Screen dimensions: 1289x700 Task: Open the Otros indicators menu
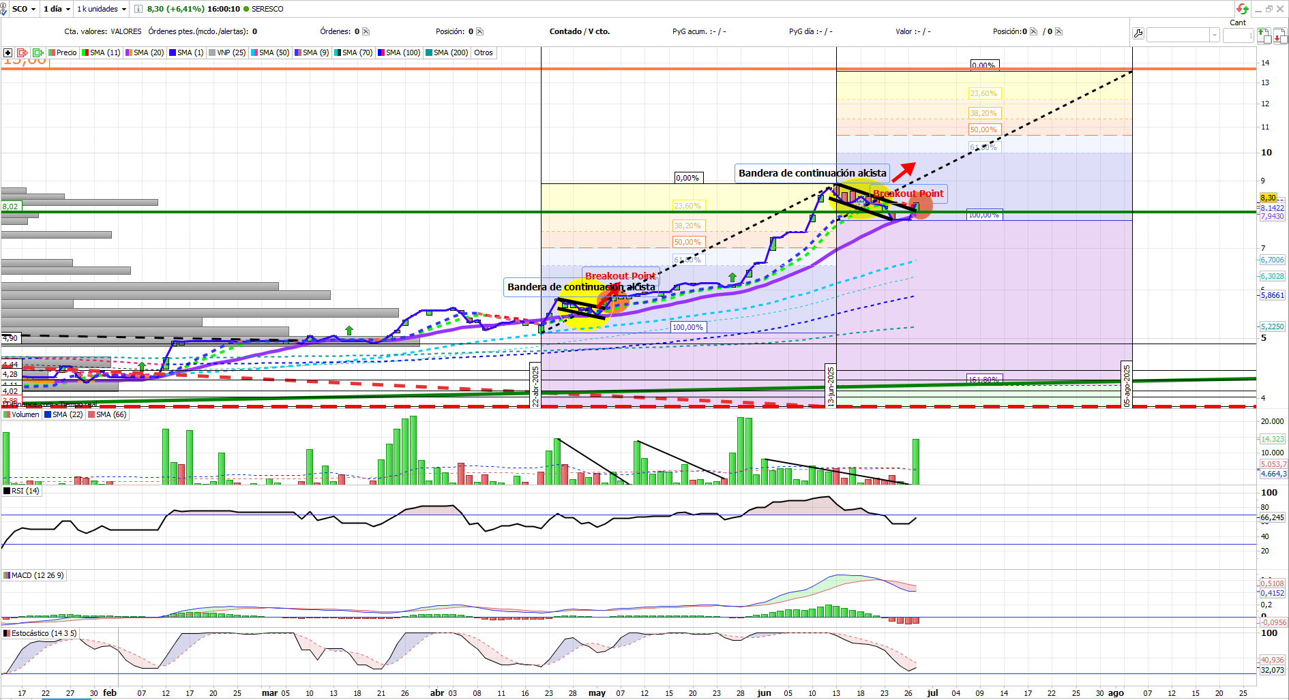pos(484,52)
